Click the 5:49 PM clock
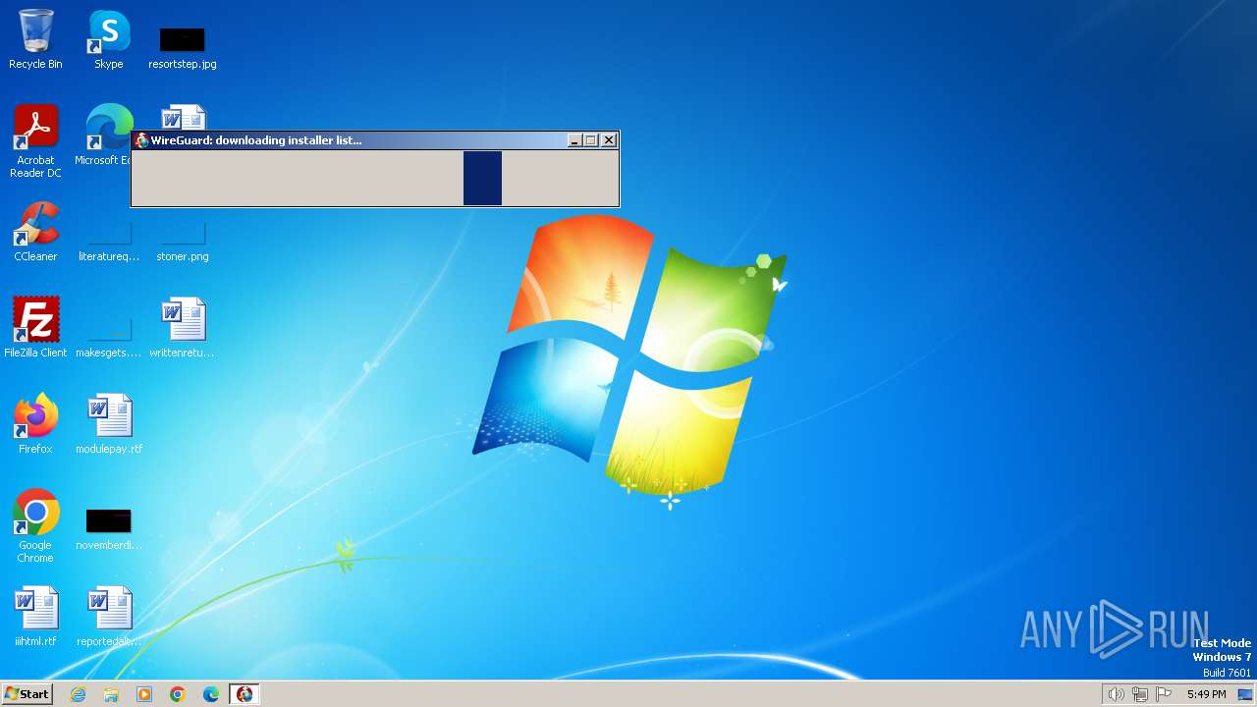The image size is (1257, 707). click(x=1206, y=694)
